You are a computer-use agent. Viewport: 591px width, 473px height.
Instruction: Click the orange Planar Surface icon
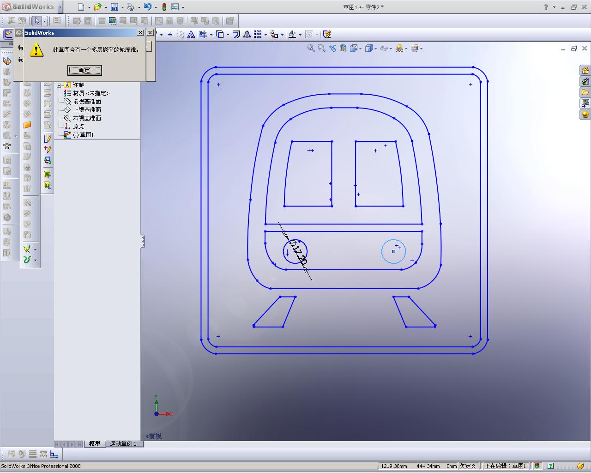pos(27,125)
